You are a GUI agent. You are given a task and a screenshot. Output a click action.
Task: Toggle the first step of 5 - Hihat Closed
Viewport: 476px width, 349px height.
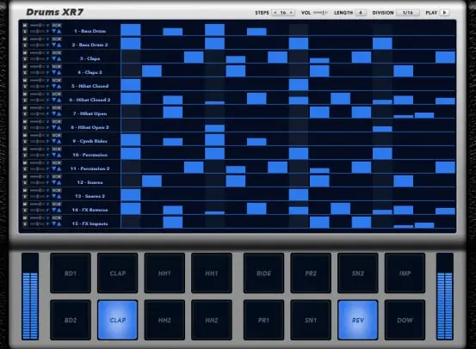131,84
